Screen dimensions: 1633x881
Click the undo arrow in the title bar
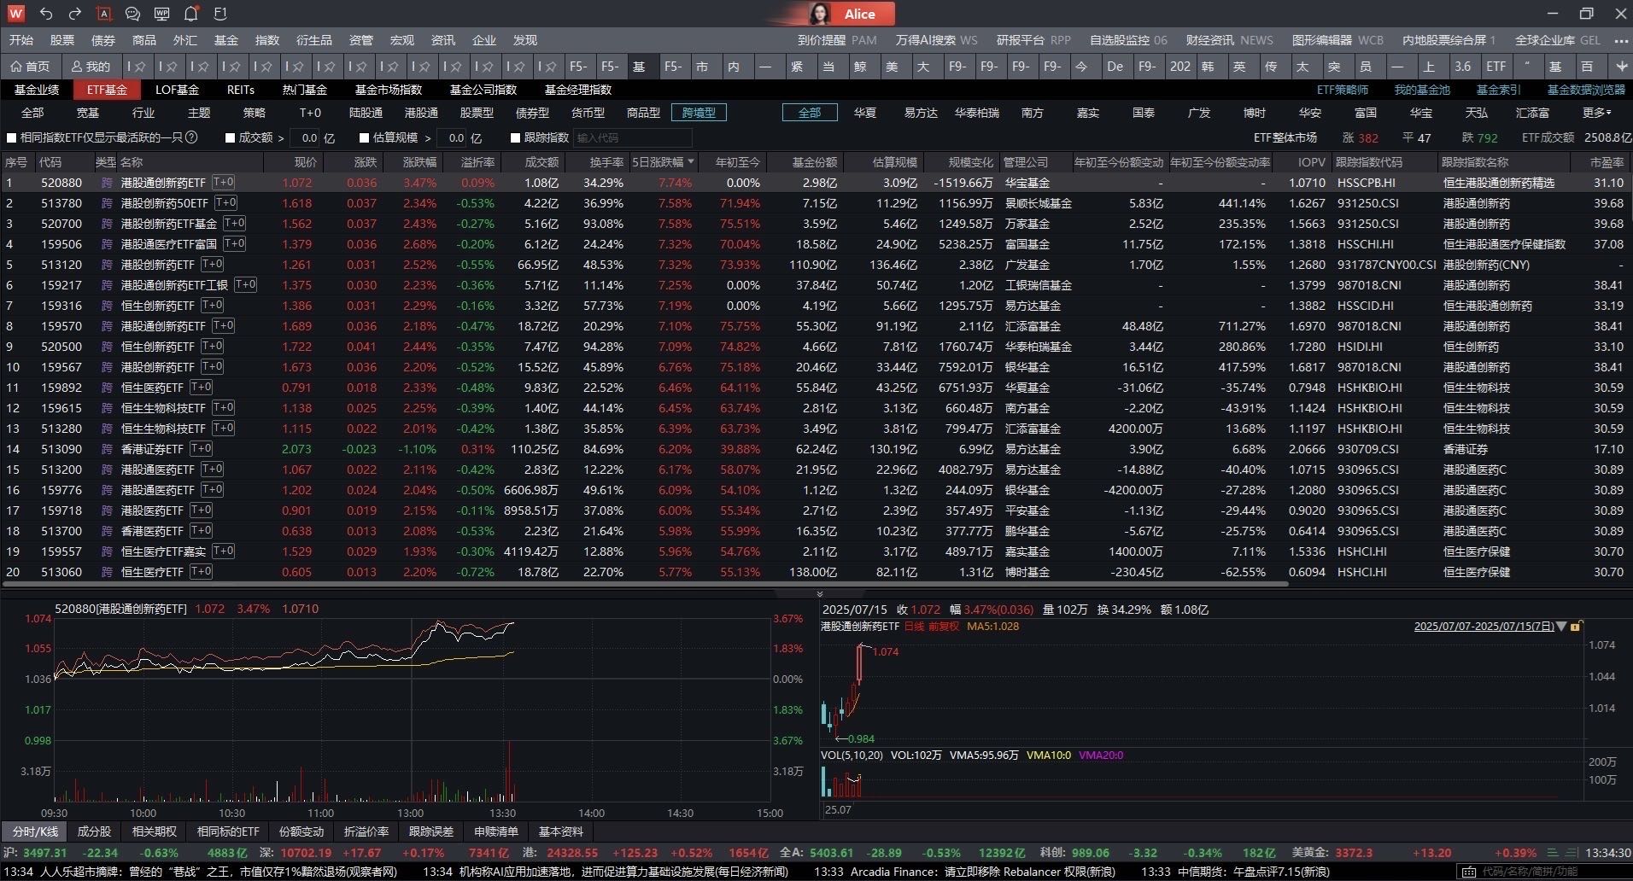click(47, 13)
